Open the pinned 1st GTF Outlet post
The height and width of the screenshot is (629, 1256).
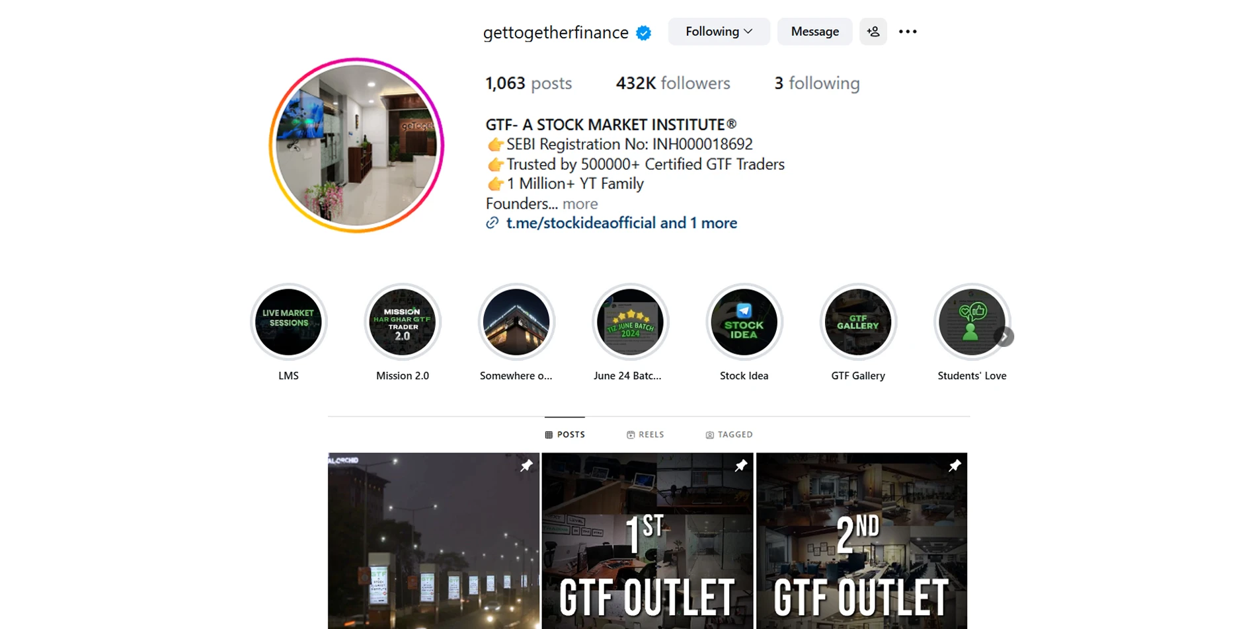pyautogui.click(x=647, y=540)
